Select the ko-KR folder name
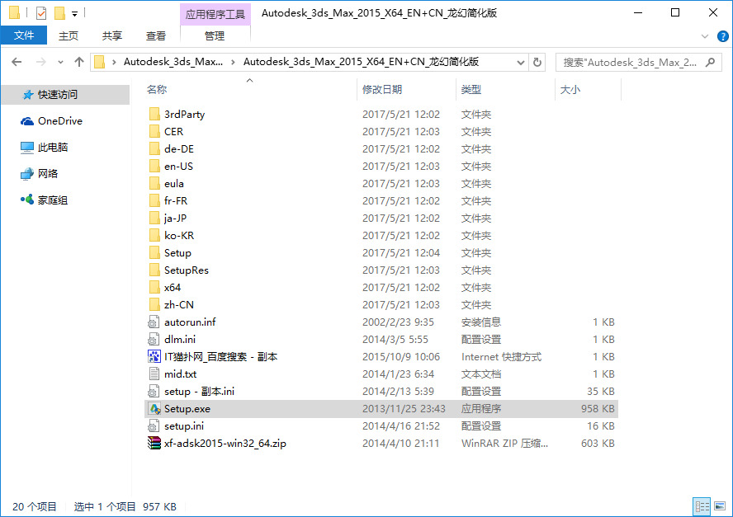This screenshot has height=517, width=733. point(179,235)
